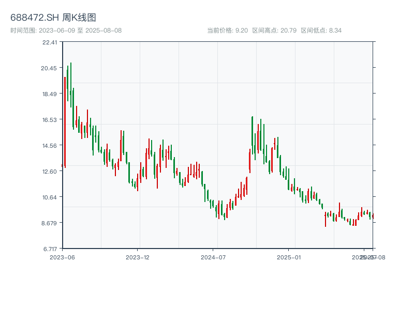Click the 6.717 y-axis label
Screen dimensions: 414x310
click(x=50, y=249)
